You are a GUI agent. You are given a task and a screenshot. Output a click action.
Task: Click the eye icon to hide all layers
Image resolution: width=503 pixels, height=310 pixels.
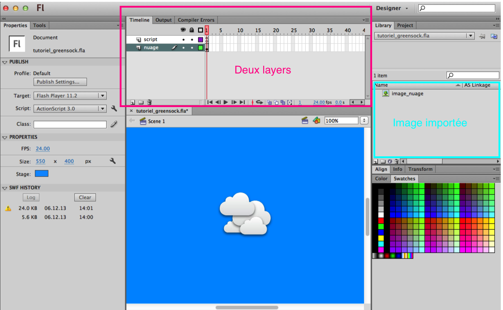(x=183, y=30)
